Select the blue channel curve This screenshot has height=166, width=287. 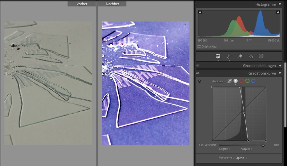click(x=253, y=81)
